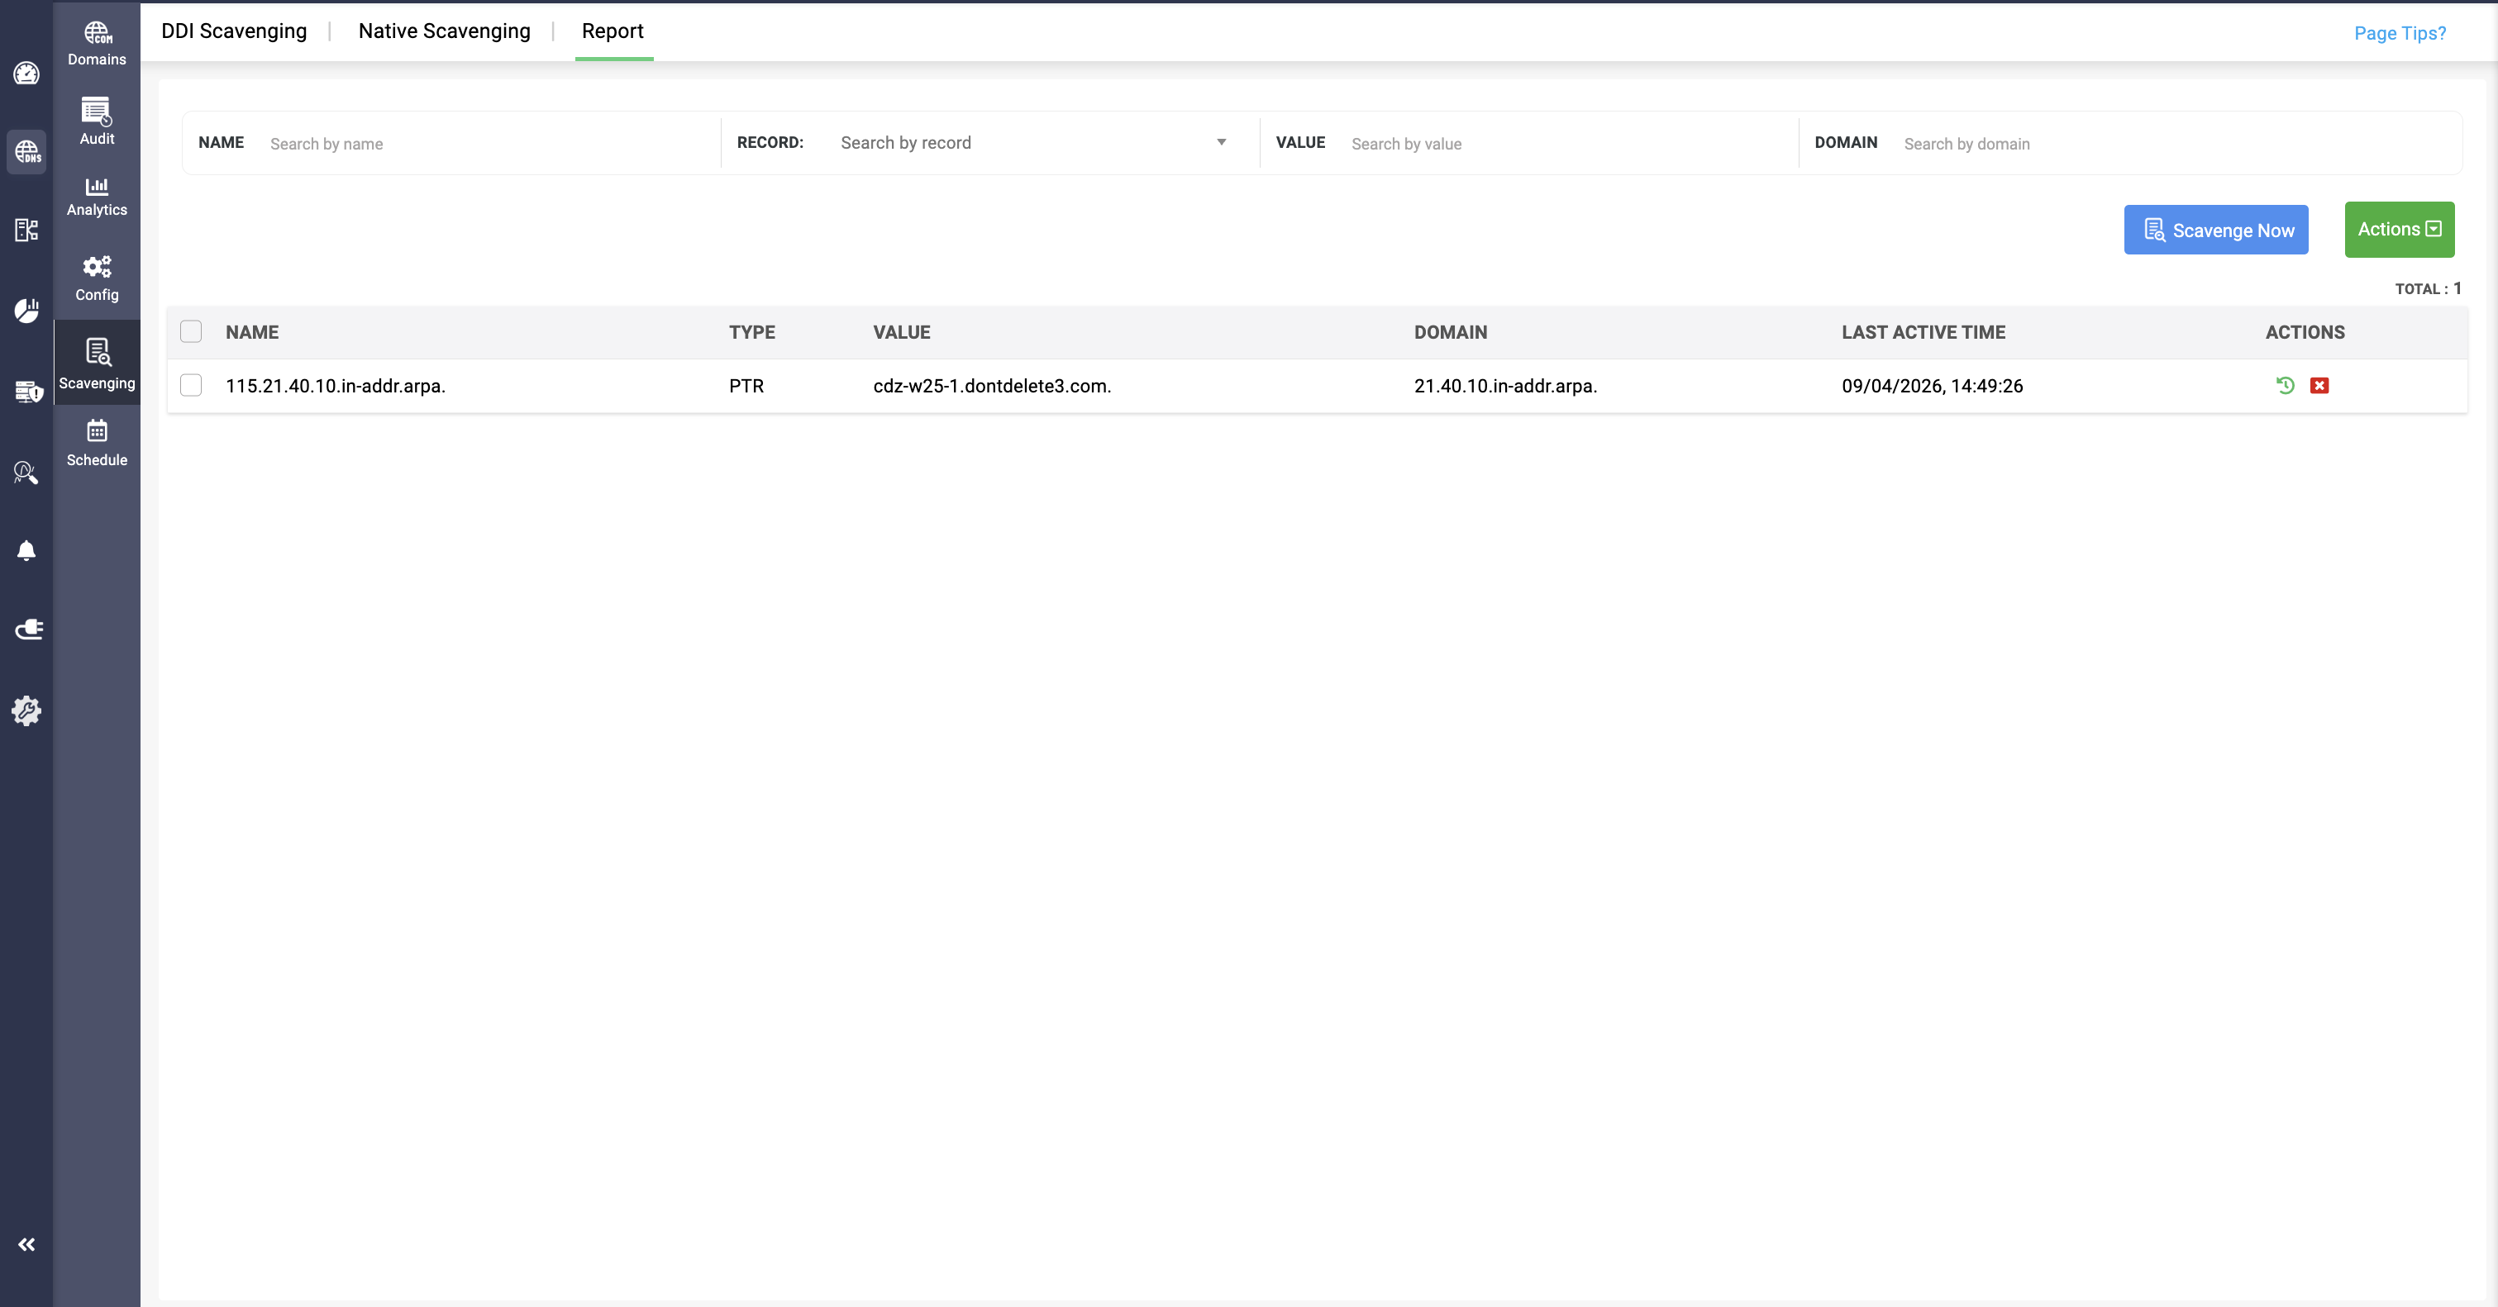
Task: Open the Config section
Action: point(97,279)
